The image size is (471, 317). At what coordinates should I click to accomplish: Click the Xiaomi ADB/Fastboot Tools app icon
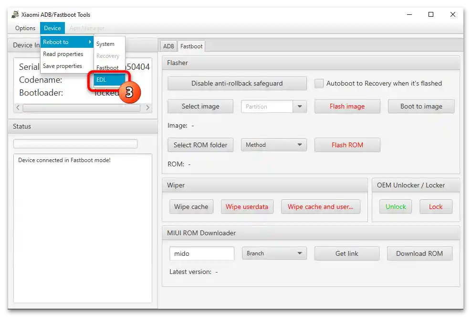click(x=15, y=14)
